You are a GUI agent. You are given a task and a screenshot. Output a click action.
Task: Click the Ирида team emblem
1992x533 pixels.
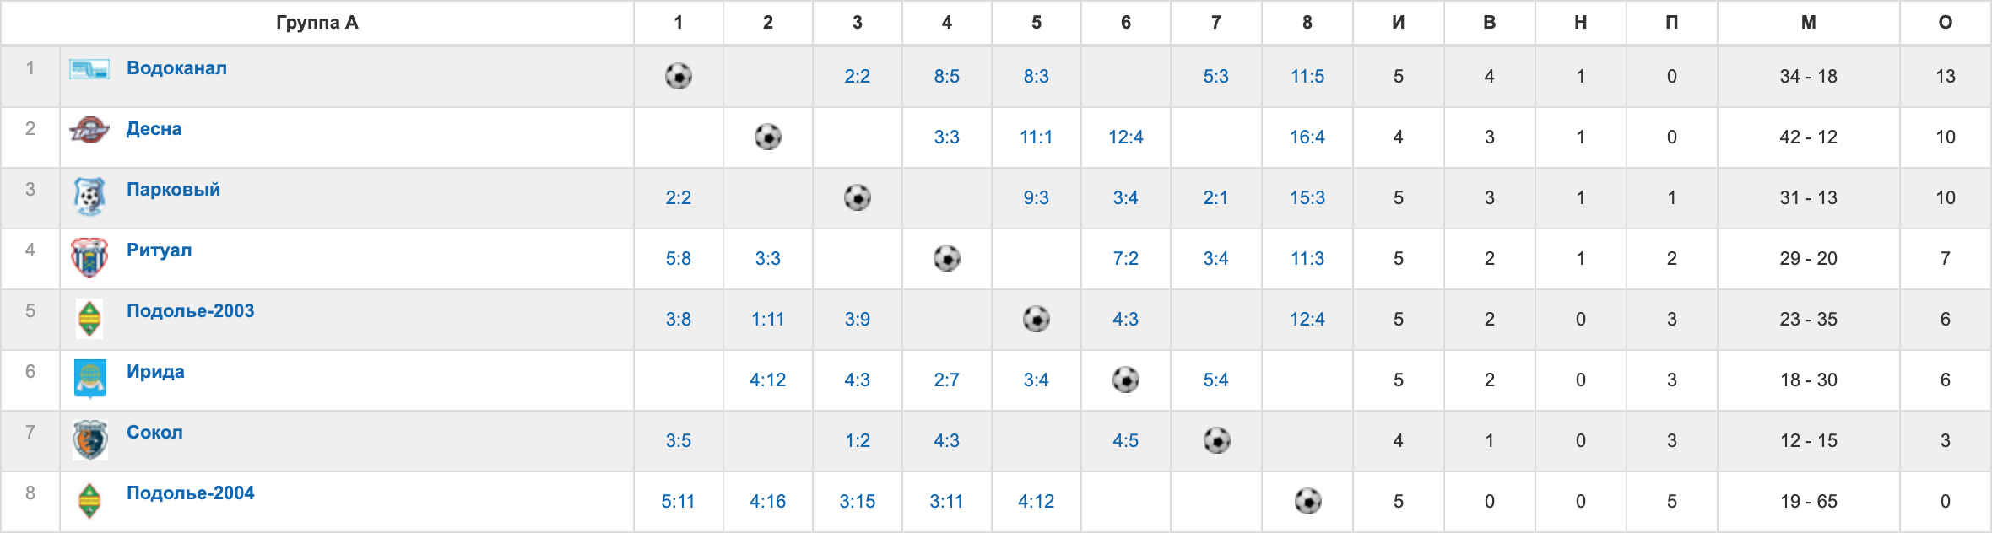pos(89,380)
